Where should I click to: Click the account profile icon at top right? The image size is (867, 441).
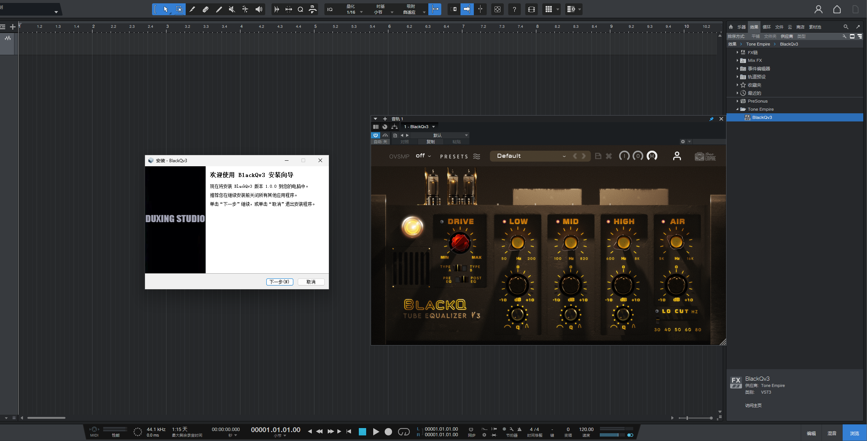tap(819, 9)
